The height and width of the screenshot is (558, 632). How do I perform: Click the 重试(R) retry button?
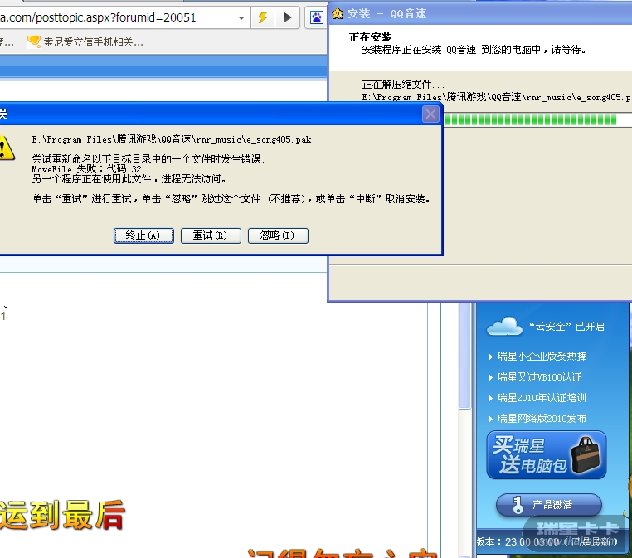click(x=211, y=235)
